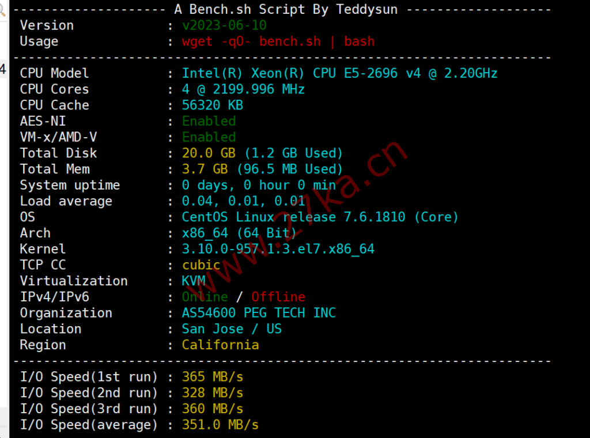Select the "System uptime" label

click(70, 185)
